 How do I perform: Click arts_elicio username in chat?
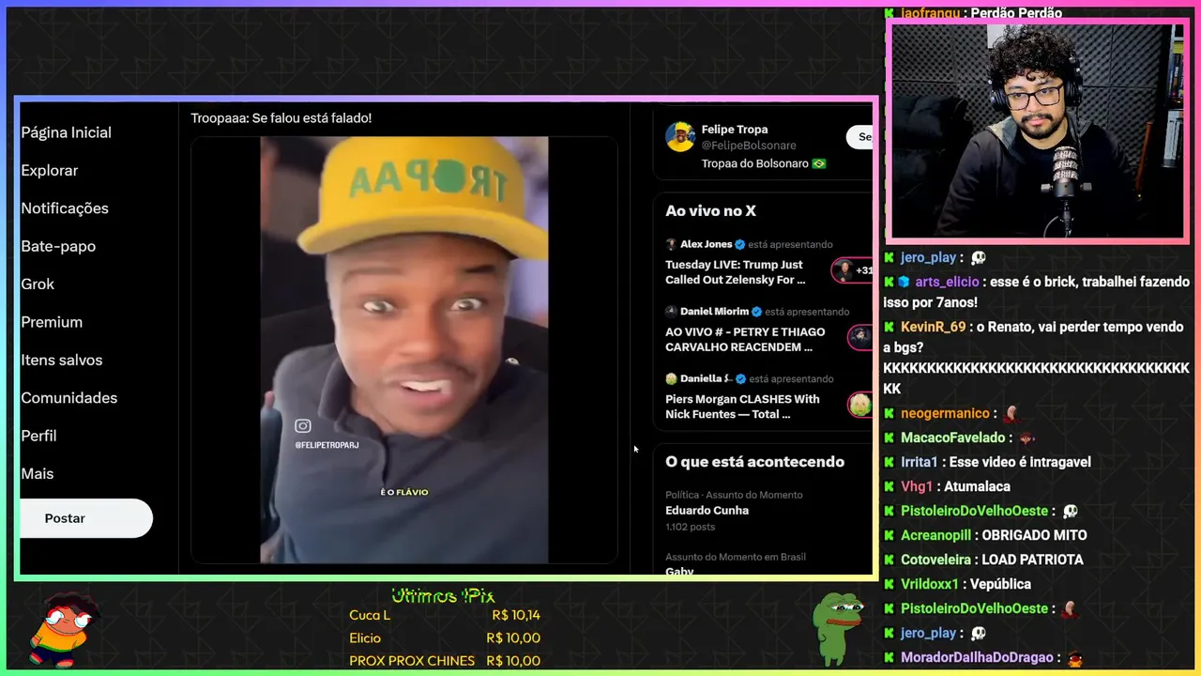[947, 282]
